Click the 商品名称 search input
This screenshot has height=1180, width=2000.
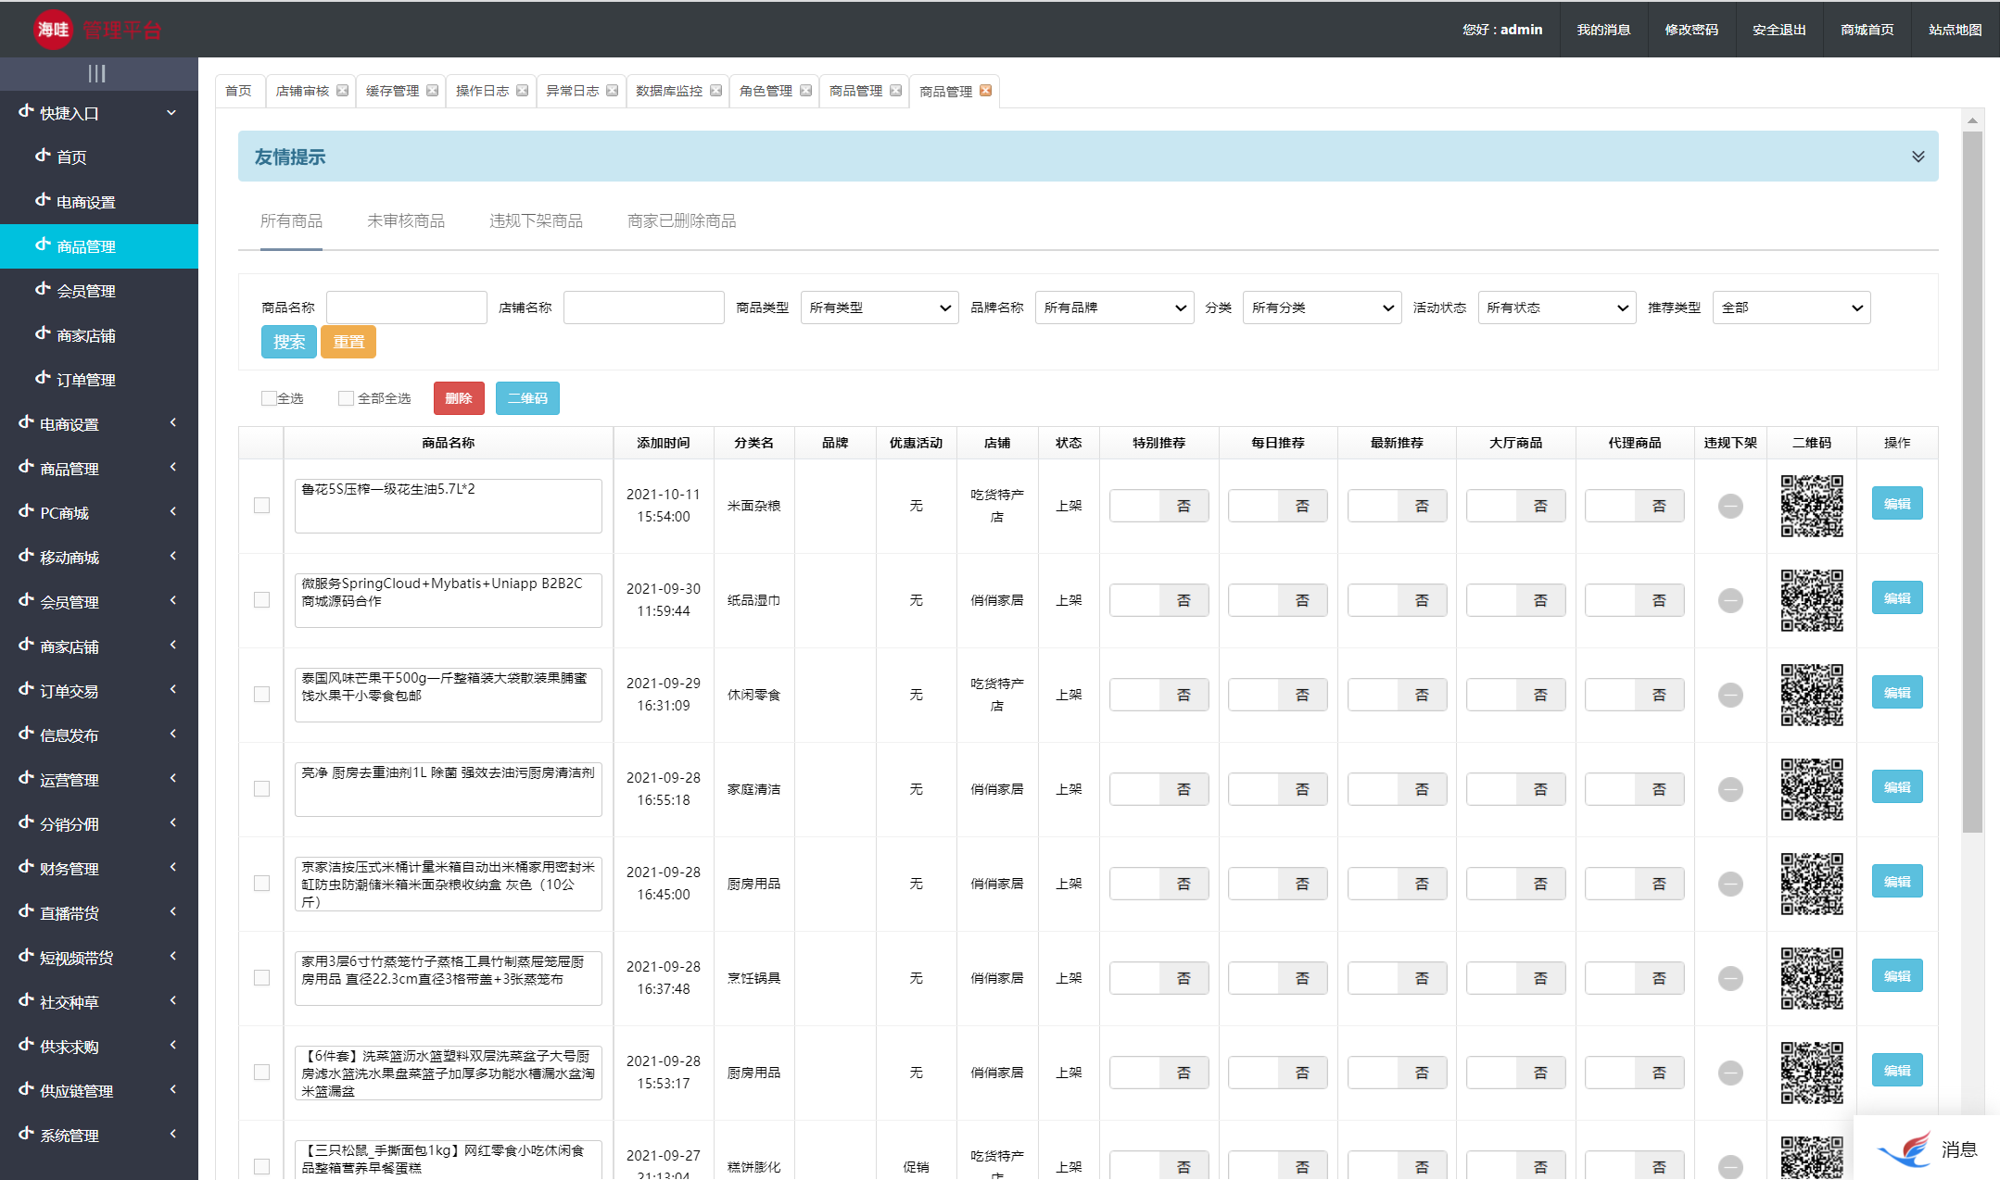pyautogui.click(x=407, y=308)
